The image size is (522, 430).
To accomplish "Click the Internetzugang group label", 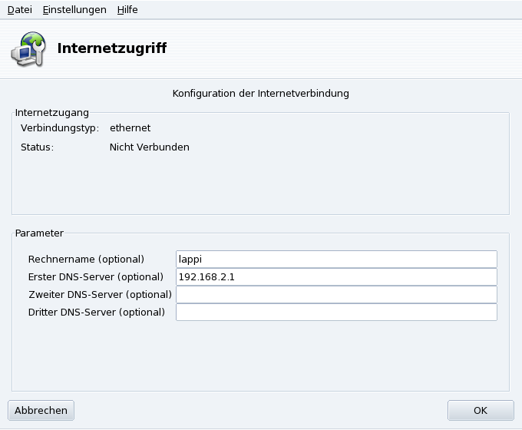I will pos(52,112).
